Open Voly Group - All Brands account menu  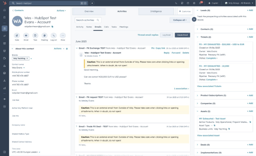(x=239, y=3)
